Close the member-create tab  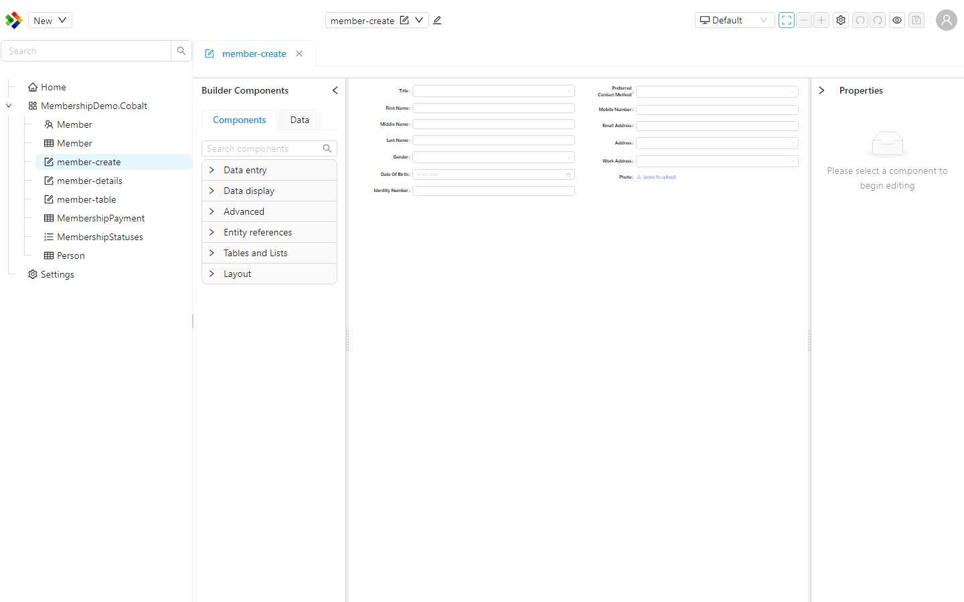[299, 54]
